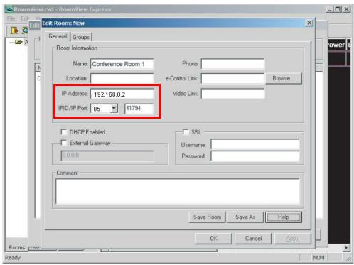Confirm with the OK button
The height and width of the screenshot is (265, 354).
click(x=213, y=238)
